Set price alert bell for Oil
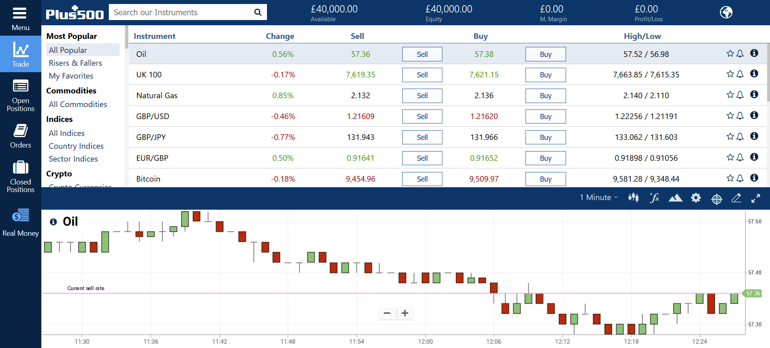 740,54
